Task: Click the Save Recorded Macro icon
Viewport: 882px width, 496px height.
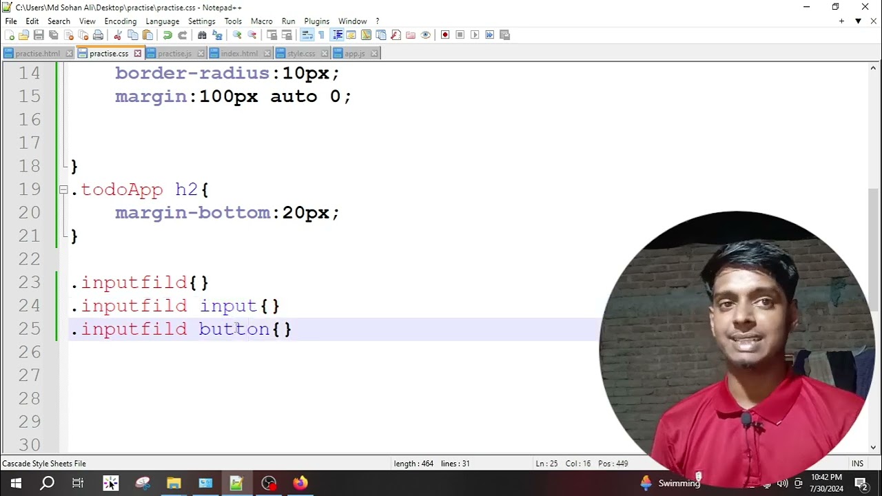Action: pos(504,35)
